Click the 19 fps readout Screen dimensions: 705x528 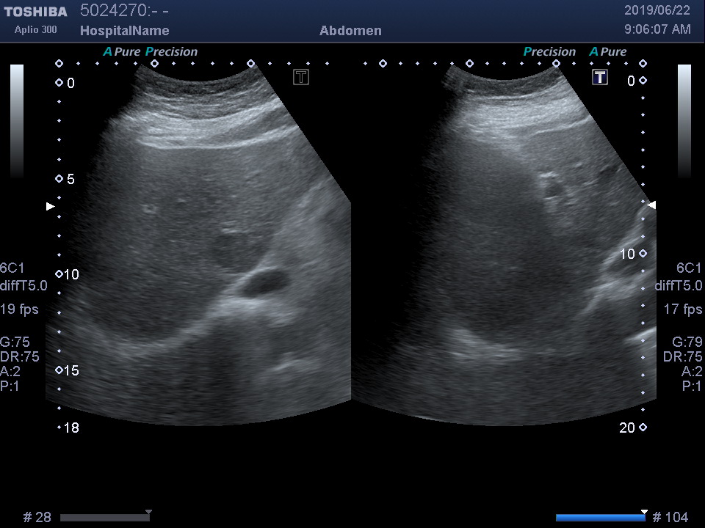(x=19, y=309)
